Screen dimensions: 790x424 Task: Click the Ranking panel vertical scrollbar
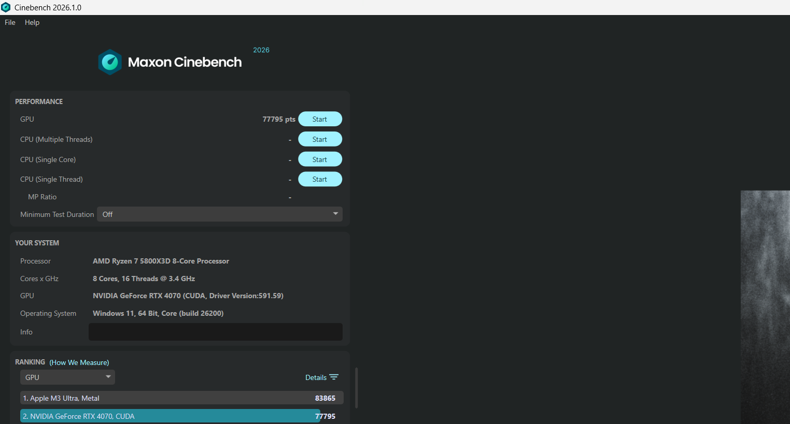point(356,388)
